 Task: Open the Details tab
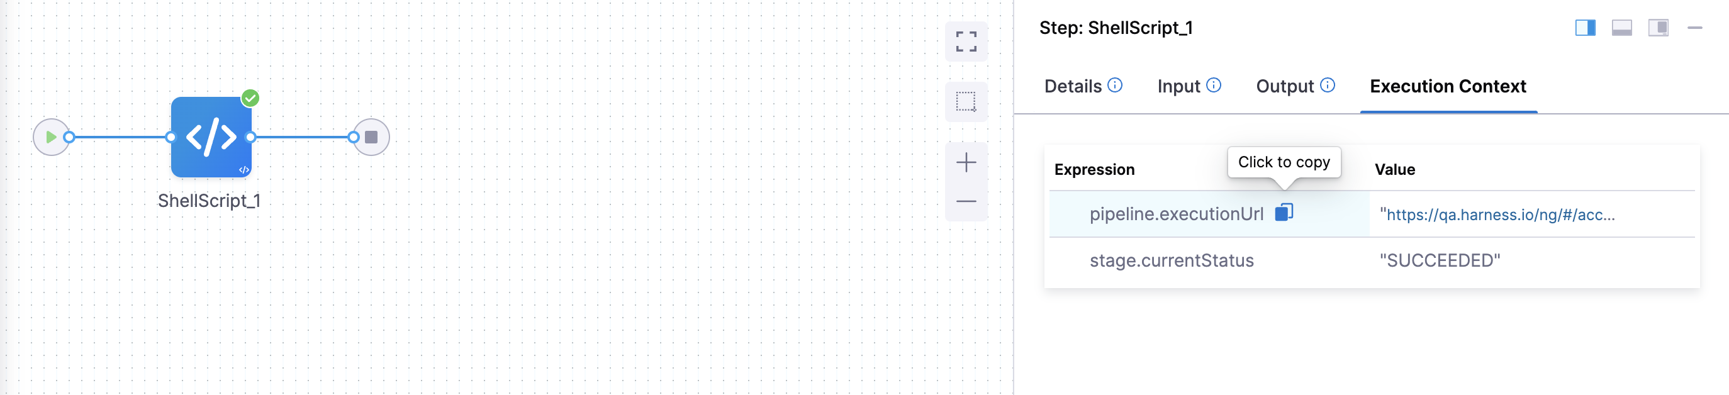pyautogui.click(x=1073, y=87)
